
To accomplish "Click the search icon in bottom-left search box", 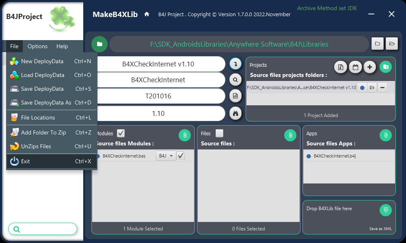I will click(17, 229).
